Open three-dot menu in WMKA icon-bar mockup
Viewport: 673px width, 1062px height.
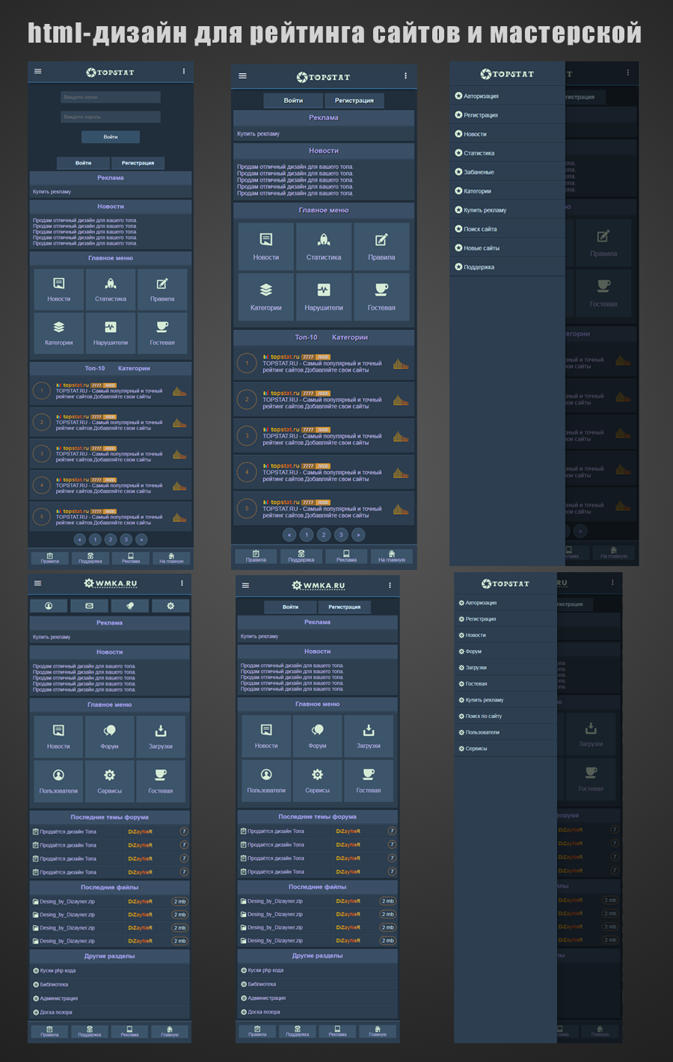click(x=182, y=583)
